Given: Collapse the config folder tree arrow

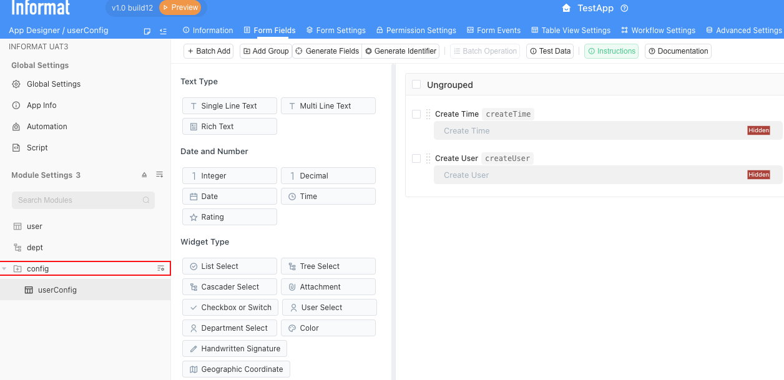Looking at the screenshot, I should tap(5, 269).
